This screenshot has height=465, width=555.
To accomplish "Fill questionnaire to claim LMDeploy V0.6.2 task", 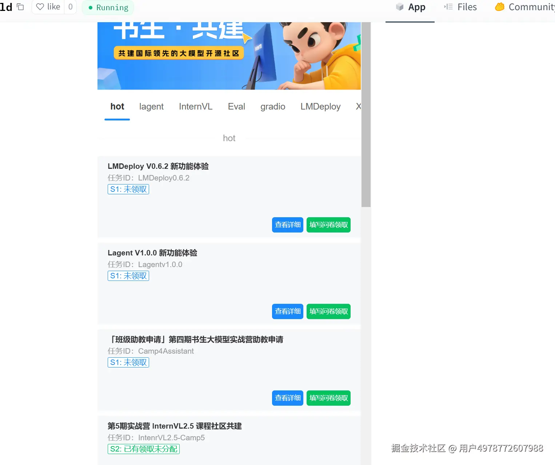I will [328, 225].
